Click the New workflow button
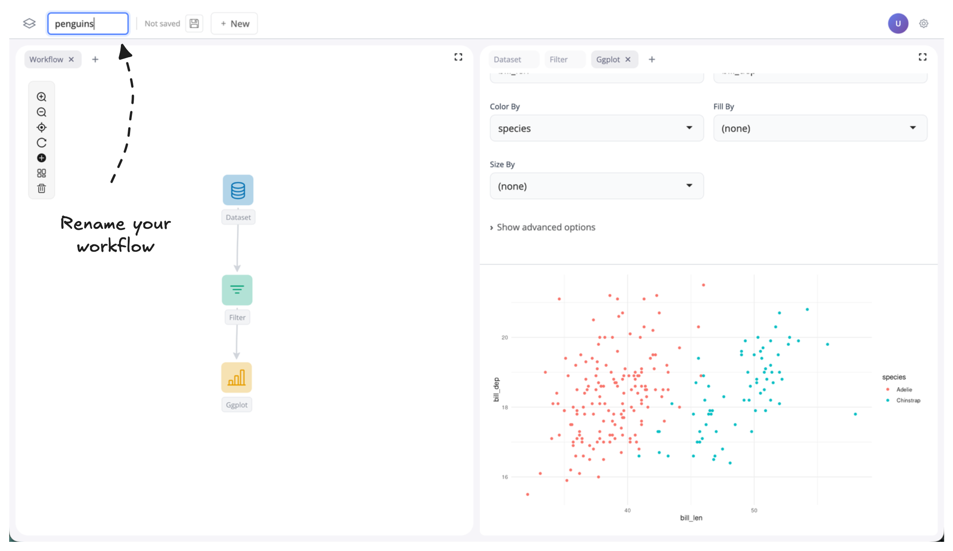The height and width of the screenshot is (551, 953). pyautogui.click(x=234, y=24)
